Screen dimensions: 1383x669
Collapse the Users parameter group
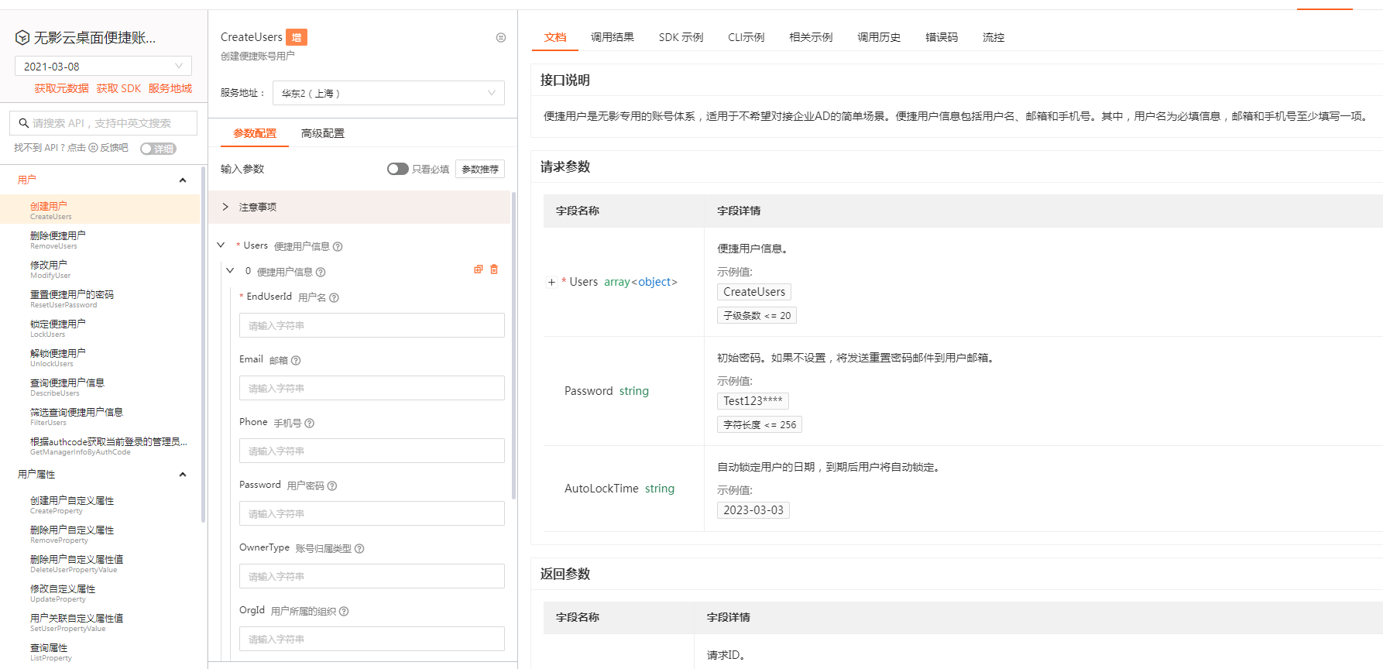point(221,245)
